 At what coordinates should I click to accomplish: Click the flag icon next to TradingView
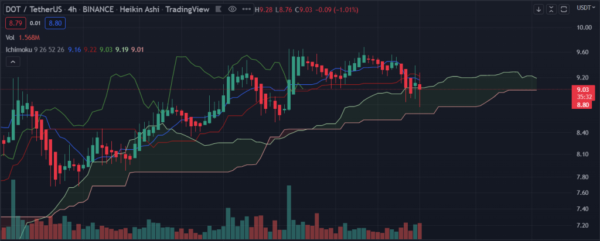219,9
